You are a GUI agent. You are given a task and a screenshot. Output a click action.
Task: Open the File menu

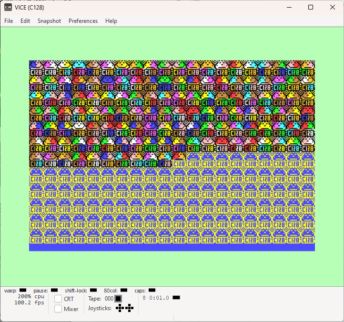pyautogui.click(x=9, y=21)
